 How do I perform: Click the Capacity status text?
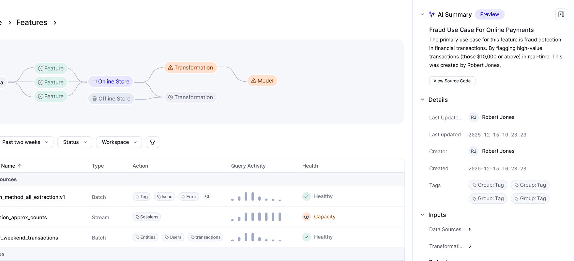(x=325, y=217)
